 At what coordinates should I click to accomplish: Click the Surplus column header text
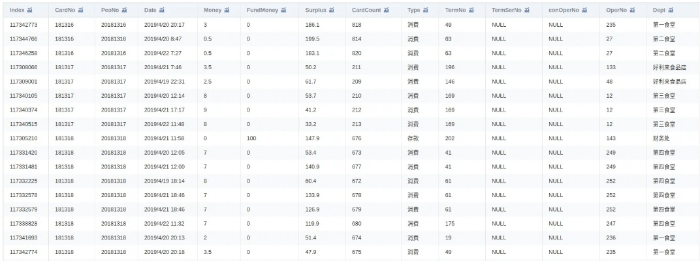(315, 10)
